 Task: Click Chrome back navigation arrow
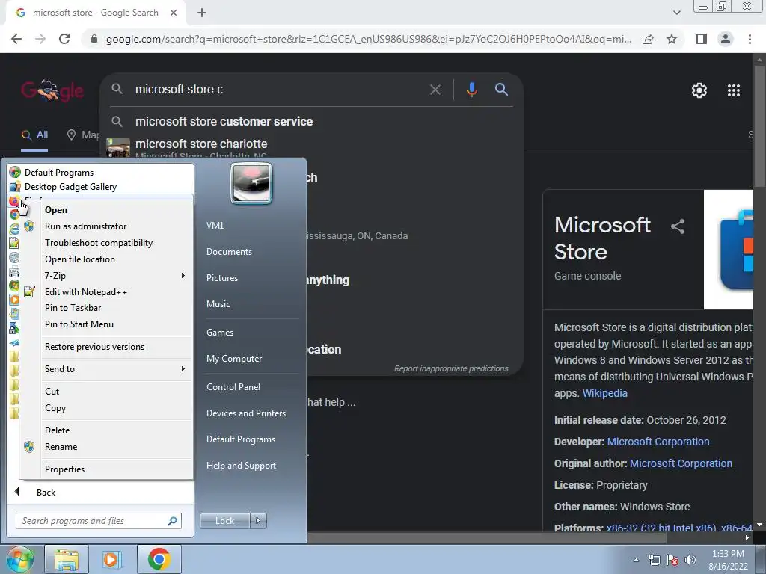tap(16, 39)
